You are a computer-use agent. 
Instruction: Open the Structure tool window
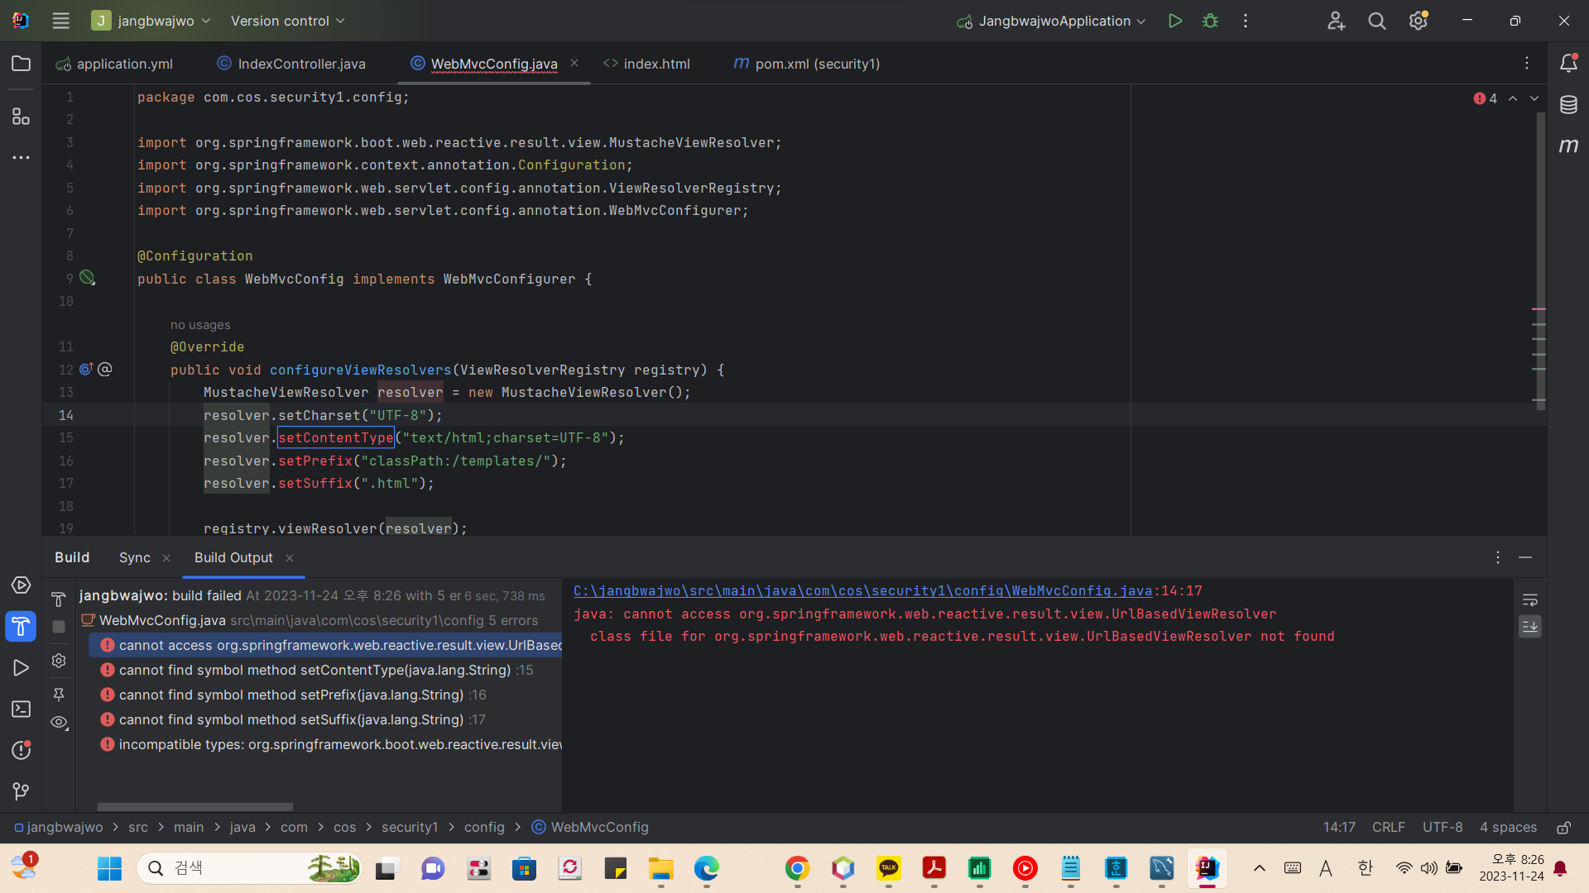[22, 117]
